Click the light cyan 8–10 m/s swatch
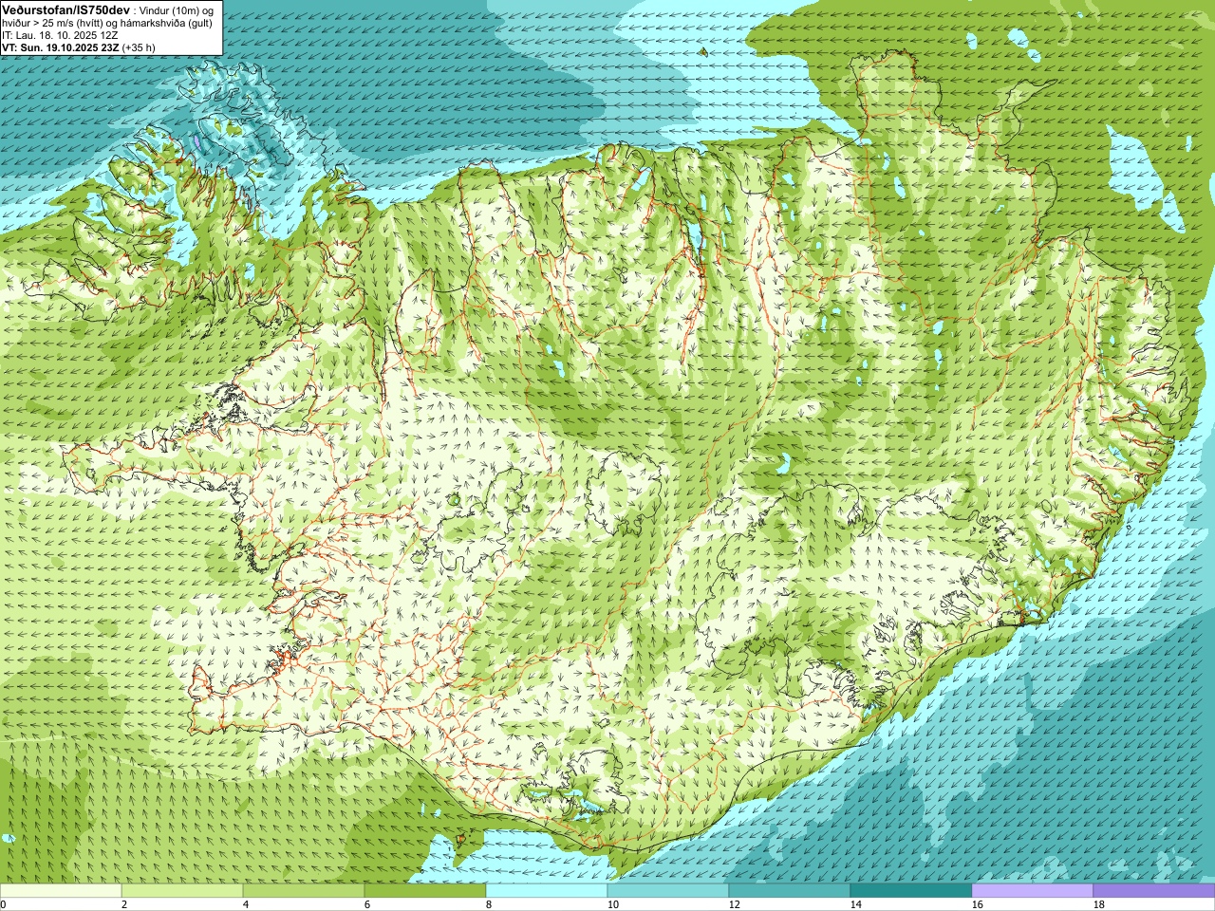This screenshot has width=1215, height=911. tap(547, 891)
